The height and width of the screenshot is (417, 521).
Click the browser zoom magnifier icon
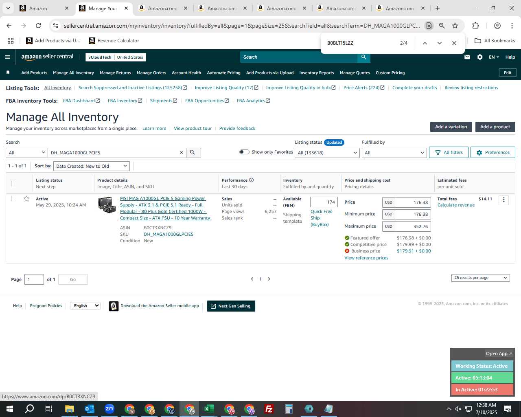(x=442, y=26)
